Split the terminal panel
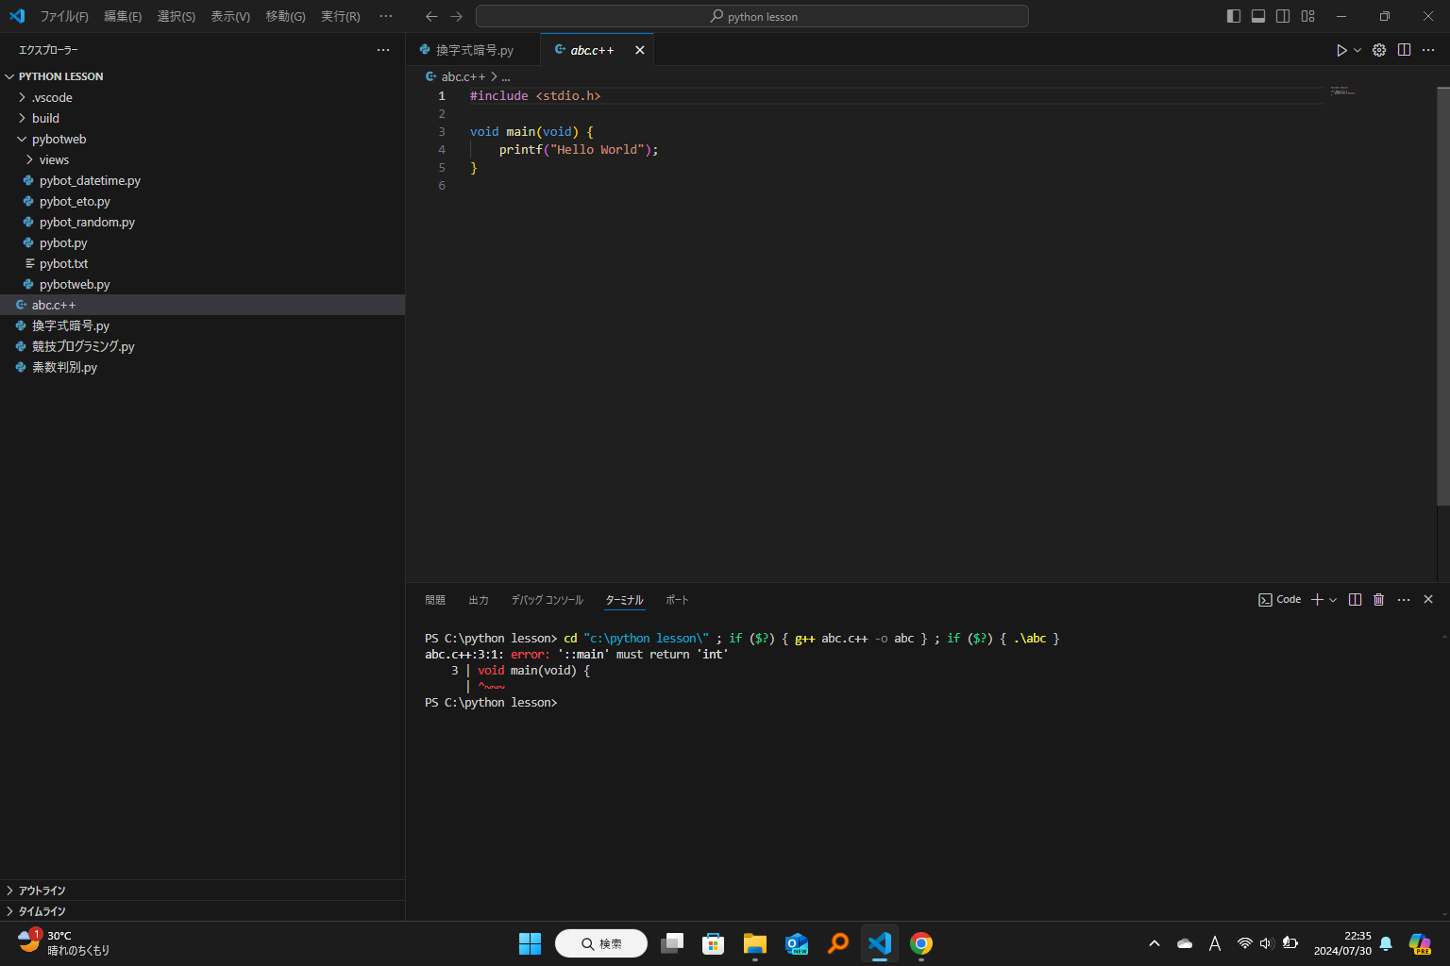 pos(1355,600)
